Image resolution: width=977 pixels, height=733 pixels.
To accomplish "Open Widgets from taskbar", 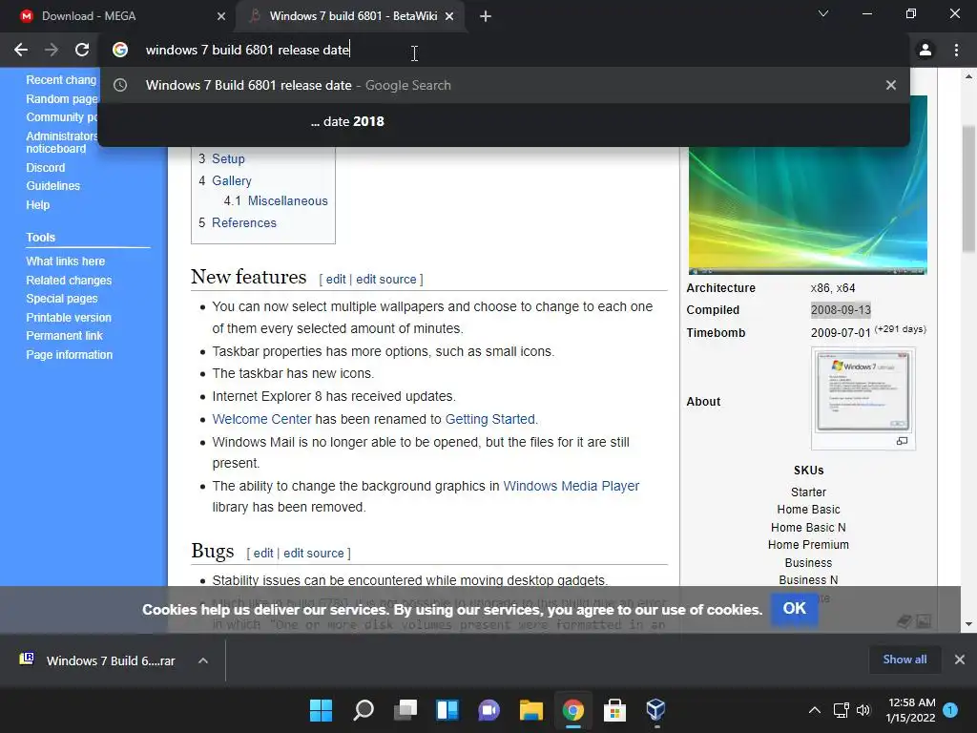I will [x=447, y=710].
